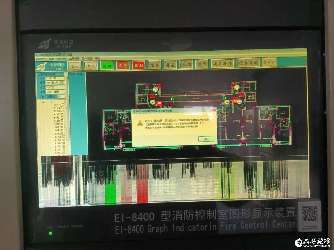
Task: Click the 依爱消防 logo in the toolbar
Action: tap(50, 66)
